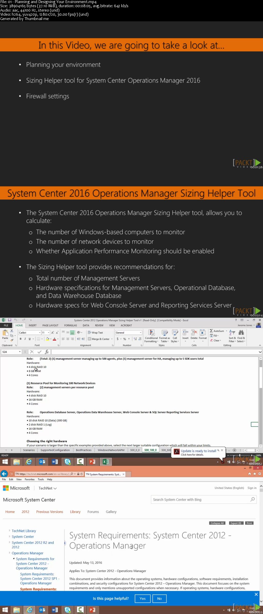Click the Insert Function fx icon
The width and height of the screenshot is (263, 614).
[x=47, y=352]
